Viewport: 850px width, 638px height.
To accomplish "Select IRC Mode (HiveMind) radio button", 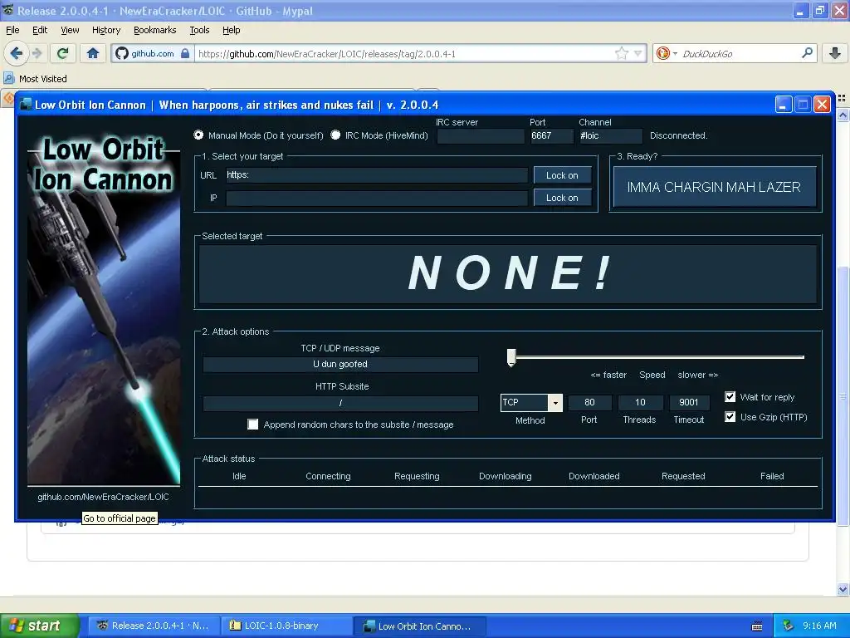I will [335, 135].
